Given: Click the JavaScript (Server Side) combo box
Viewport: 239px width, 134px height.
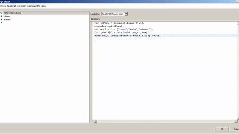Looking at the screenshot, I should click(x=114, y=14).
